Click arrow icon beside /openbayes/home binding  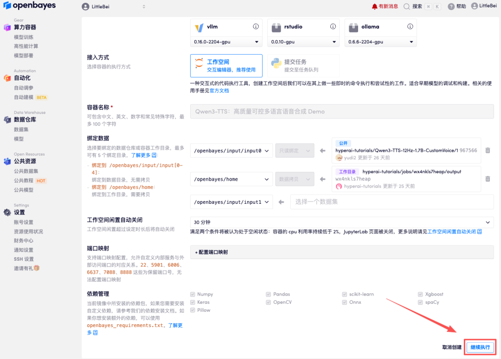point(323,179)
